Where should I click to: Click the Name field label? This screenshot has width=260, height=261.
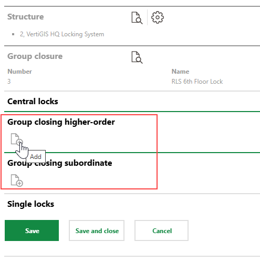coord(180,72)
